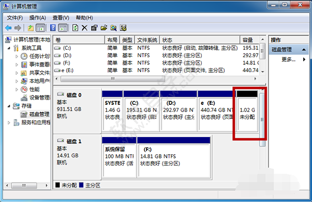Sort by the 卷 column header
Image resolution: width=312 pixels, height=202 pixels.
click(79, 40)
